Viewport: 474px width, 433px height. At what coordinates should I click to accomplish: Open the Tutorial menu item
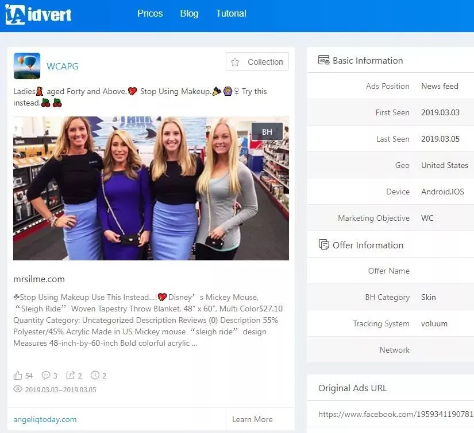(x=231, y=13)
